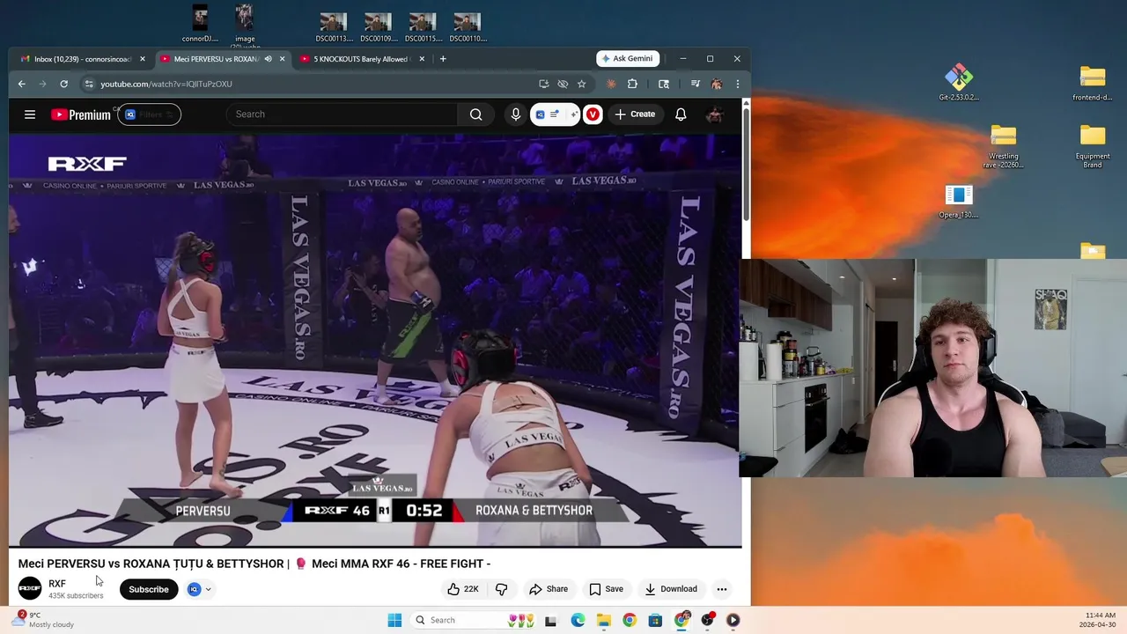Open OBS Studio from the taskbar
This screenshot has width=1127, height=634.
coord(707,620)
